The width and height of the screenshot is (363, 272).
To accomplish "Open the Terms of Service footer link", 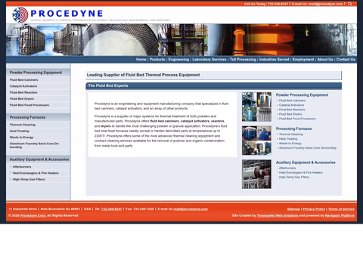I will click(341, 209).
